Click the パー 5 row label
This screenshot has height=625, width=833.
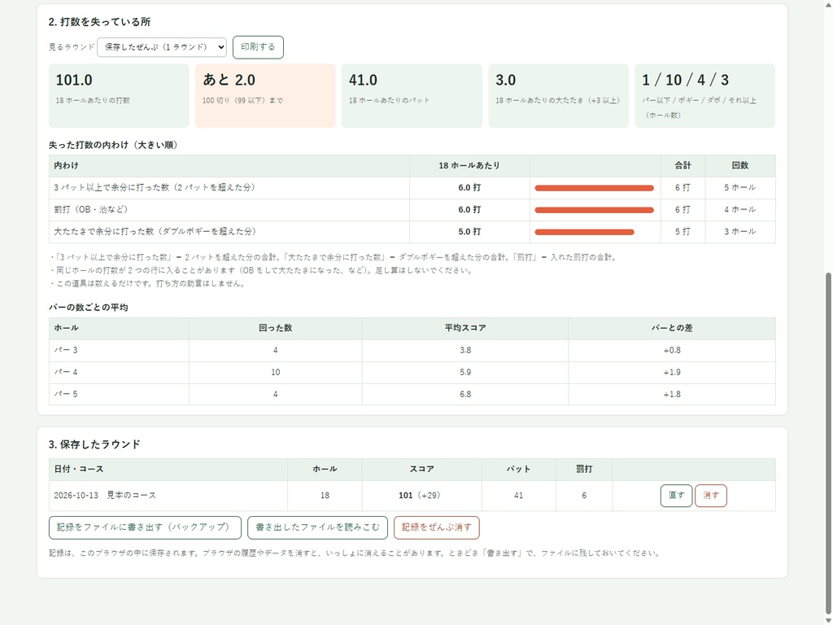[x=66, y=395]
